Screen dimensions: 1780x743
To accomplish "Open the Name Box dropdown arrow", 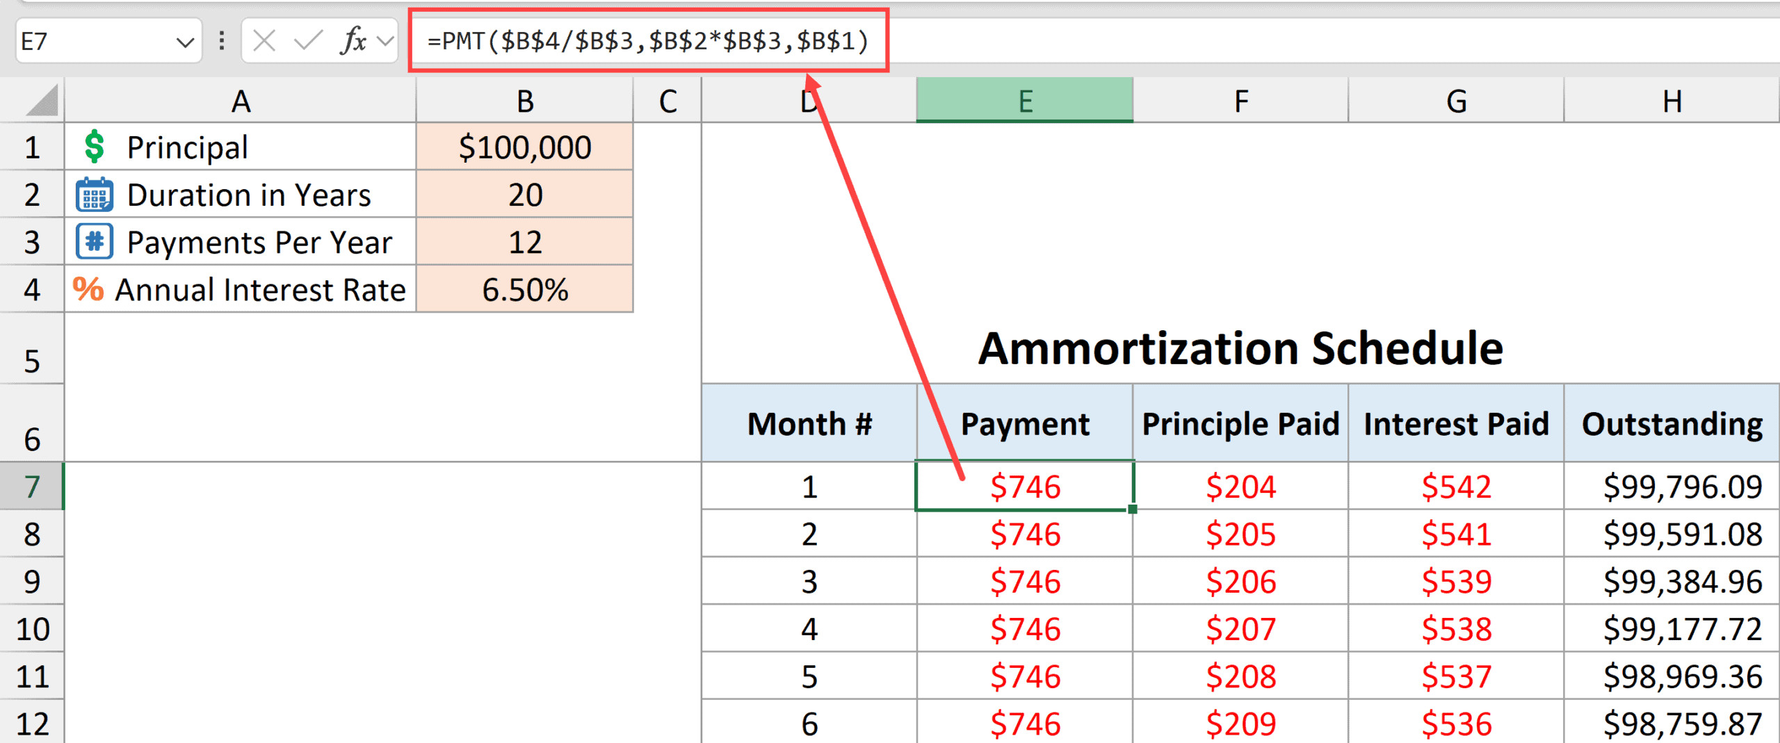I will (184, 42).
